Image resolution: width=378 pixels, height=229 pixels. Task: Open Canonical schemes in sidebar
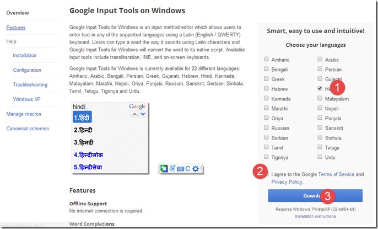pos(28,129)
